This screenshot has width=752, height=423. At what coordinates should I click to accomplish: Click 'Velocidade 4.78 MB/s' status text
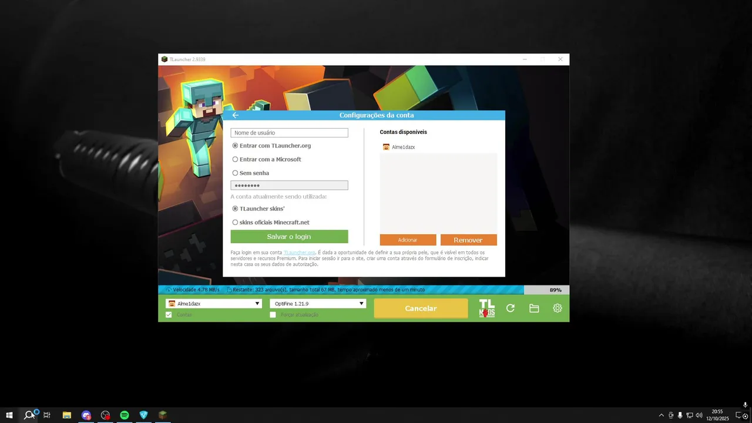click(196, 290)
